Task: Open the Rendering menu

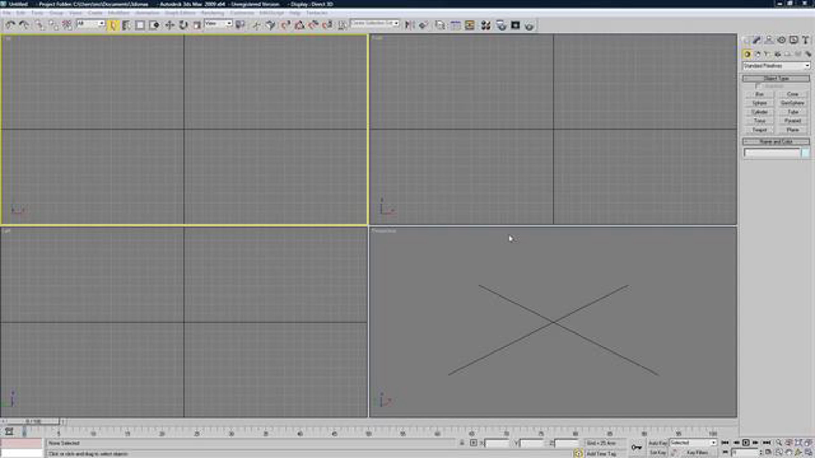Action: pyautogui.click(x=213, y=13)
